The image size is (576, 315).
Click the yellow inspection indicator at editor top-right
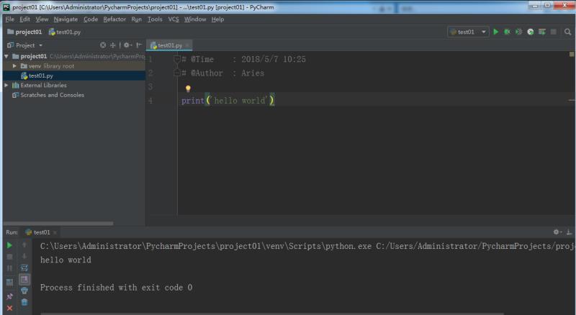click(572, 55)
